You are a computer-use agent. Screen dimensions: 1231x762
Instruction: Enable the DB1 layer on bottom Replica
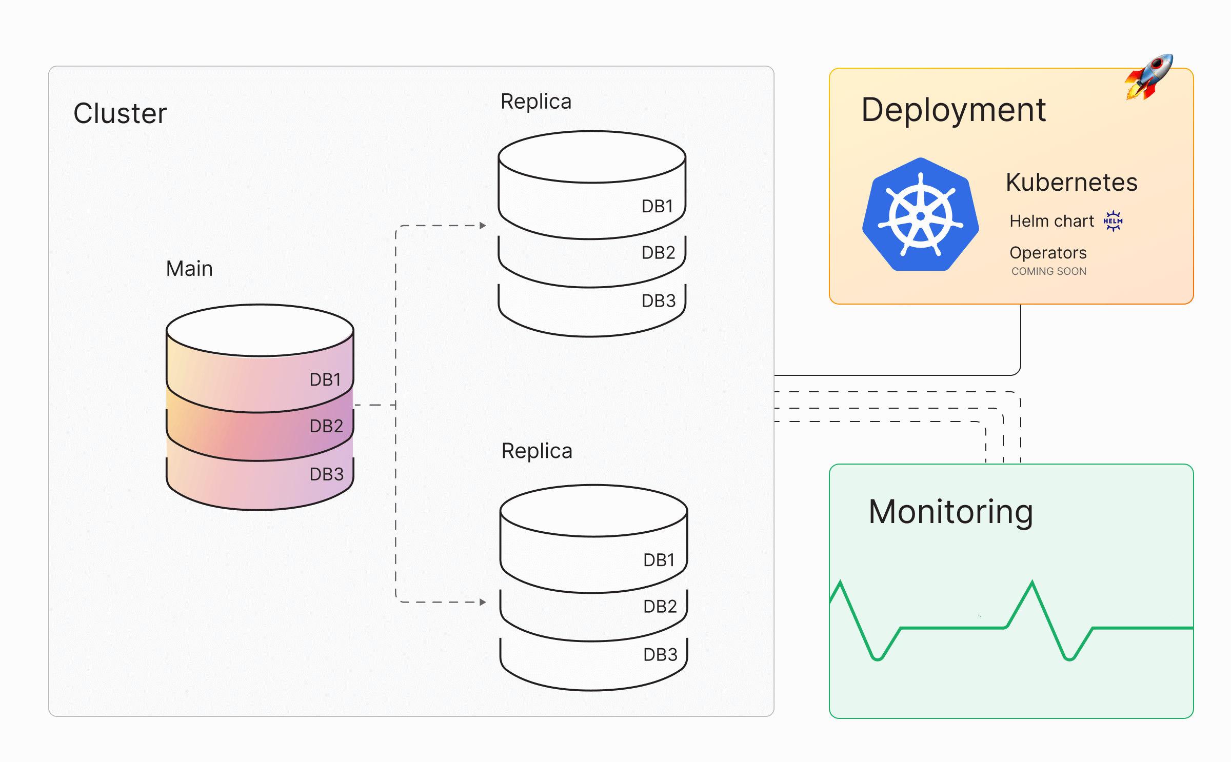659,560
